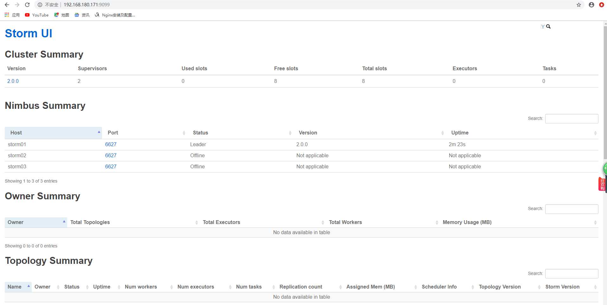Open port 6627 link for storm02
This screenshot has height=305, width=607.
click(111, 155)
